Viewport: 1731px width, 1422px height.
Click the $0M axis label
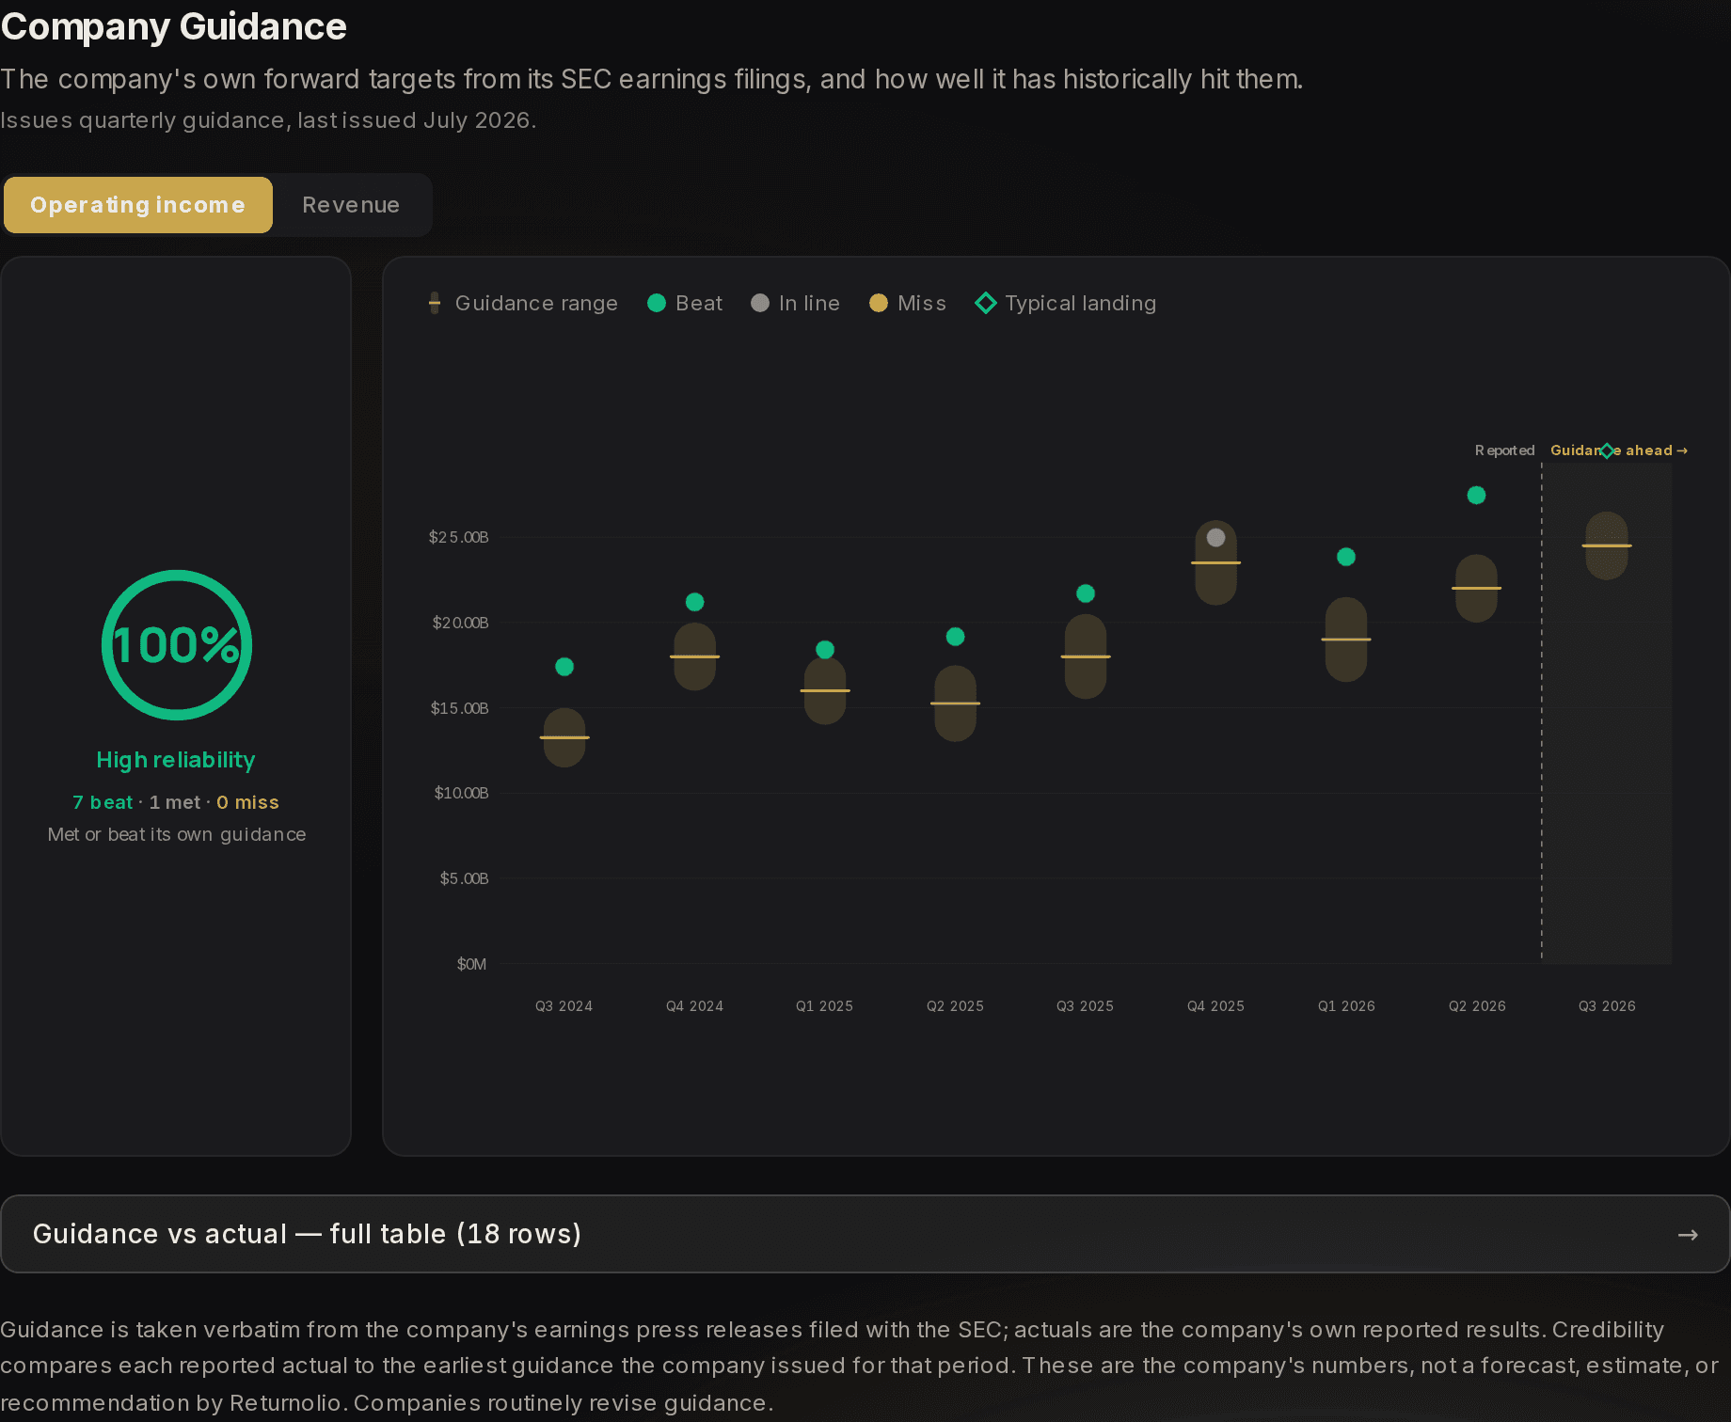point(471,964)
